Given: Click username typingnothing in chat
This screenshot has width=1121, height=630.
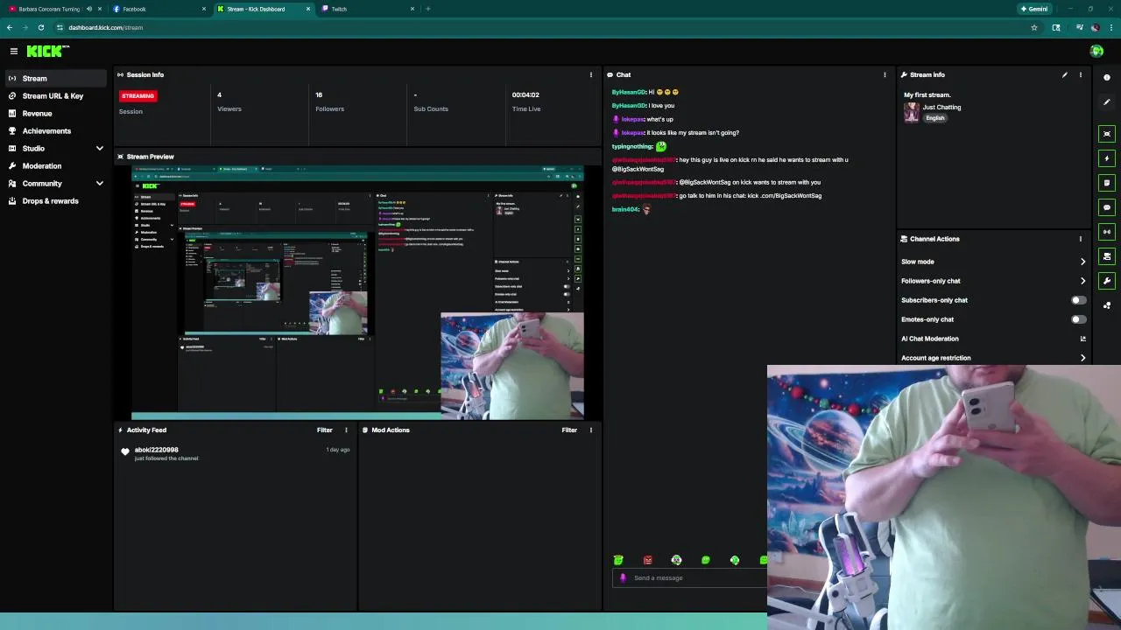Looking at the screenshot, I should (632, 147).
